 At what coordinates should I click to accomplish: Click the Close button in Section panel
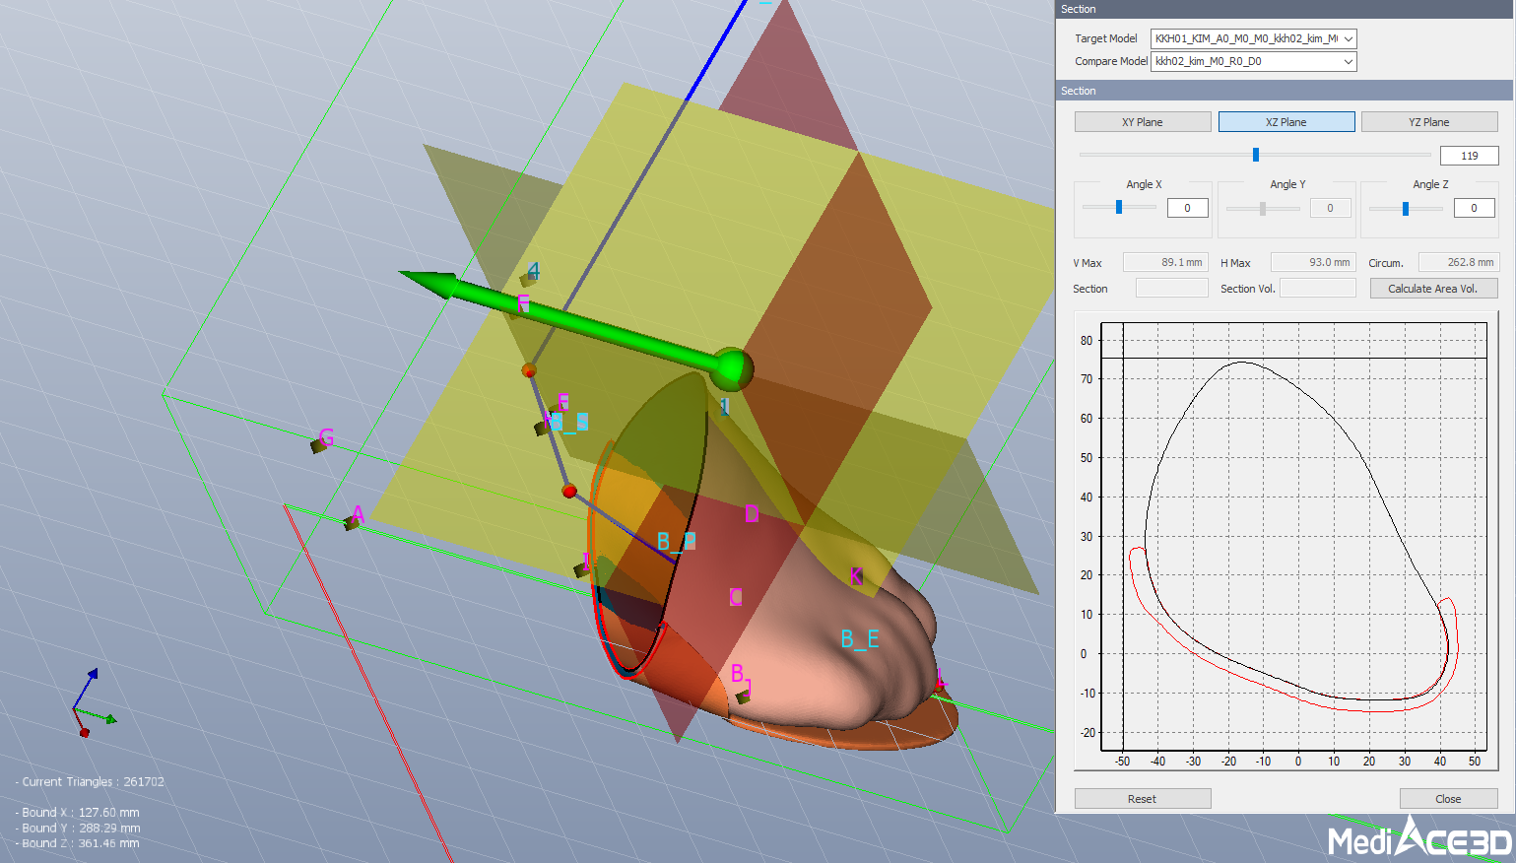(x=1448, y=799)
